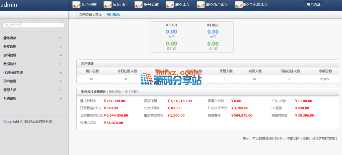Select 代理分成管理 in the sidebar

click(13, 73)
